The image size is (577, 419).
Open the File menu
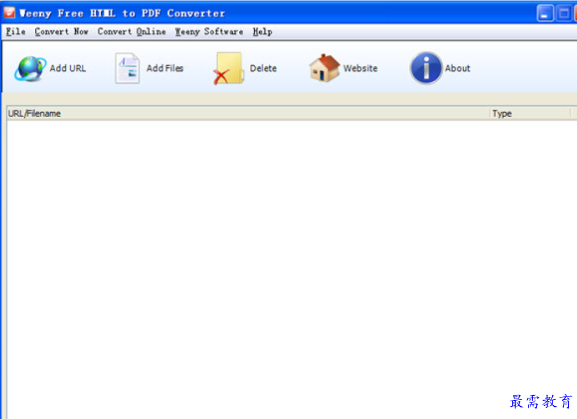(x=16, y=32)
